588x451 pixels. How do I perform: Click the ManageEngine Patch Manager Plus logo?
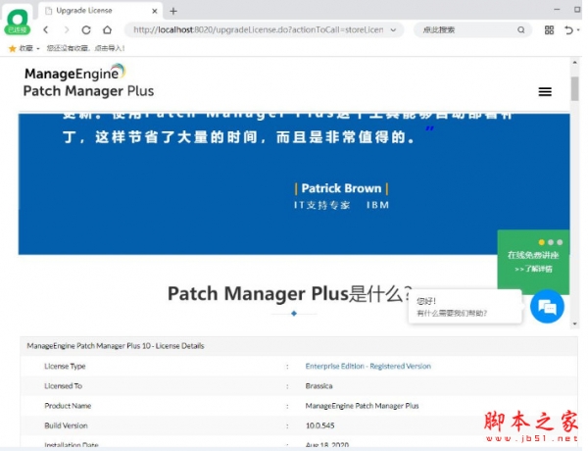(88, 81)
